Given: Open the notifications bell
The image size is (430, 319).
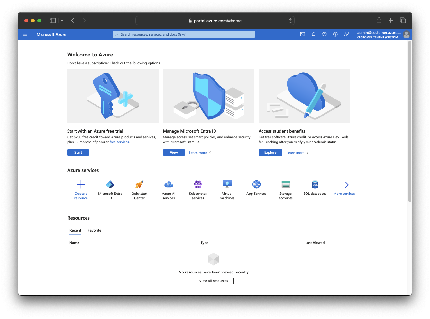Looking at the screenshot, I should (x=314, y=34).
